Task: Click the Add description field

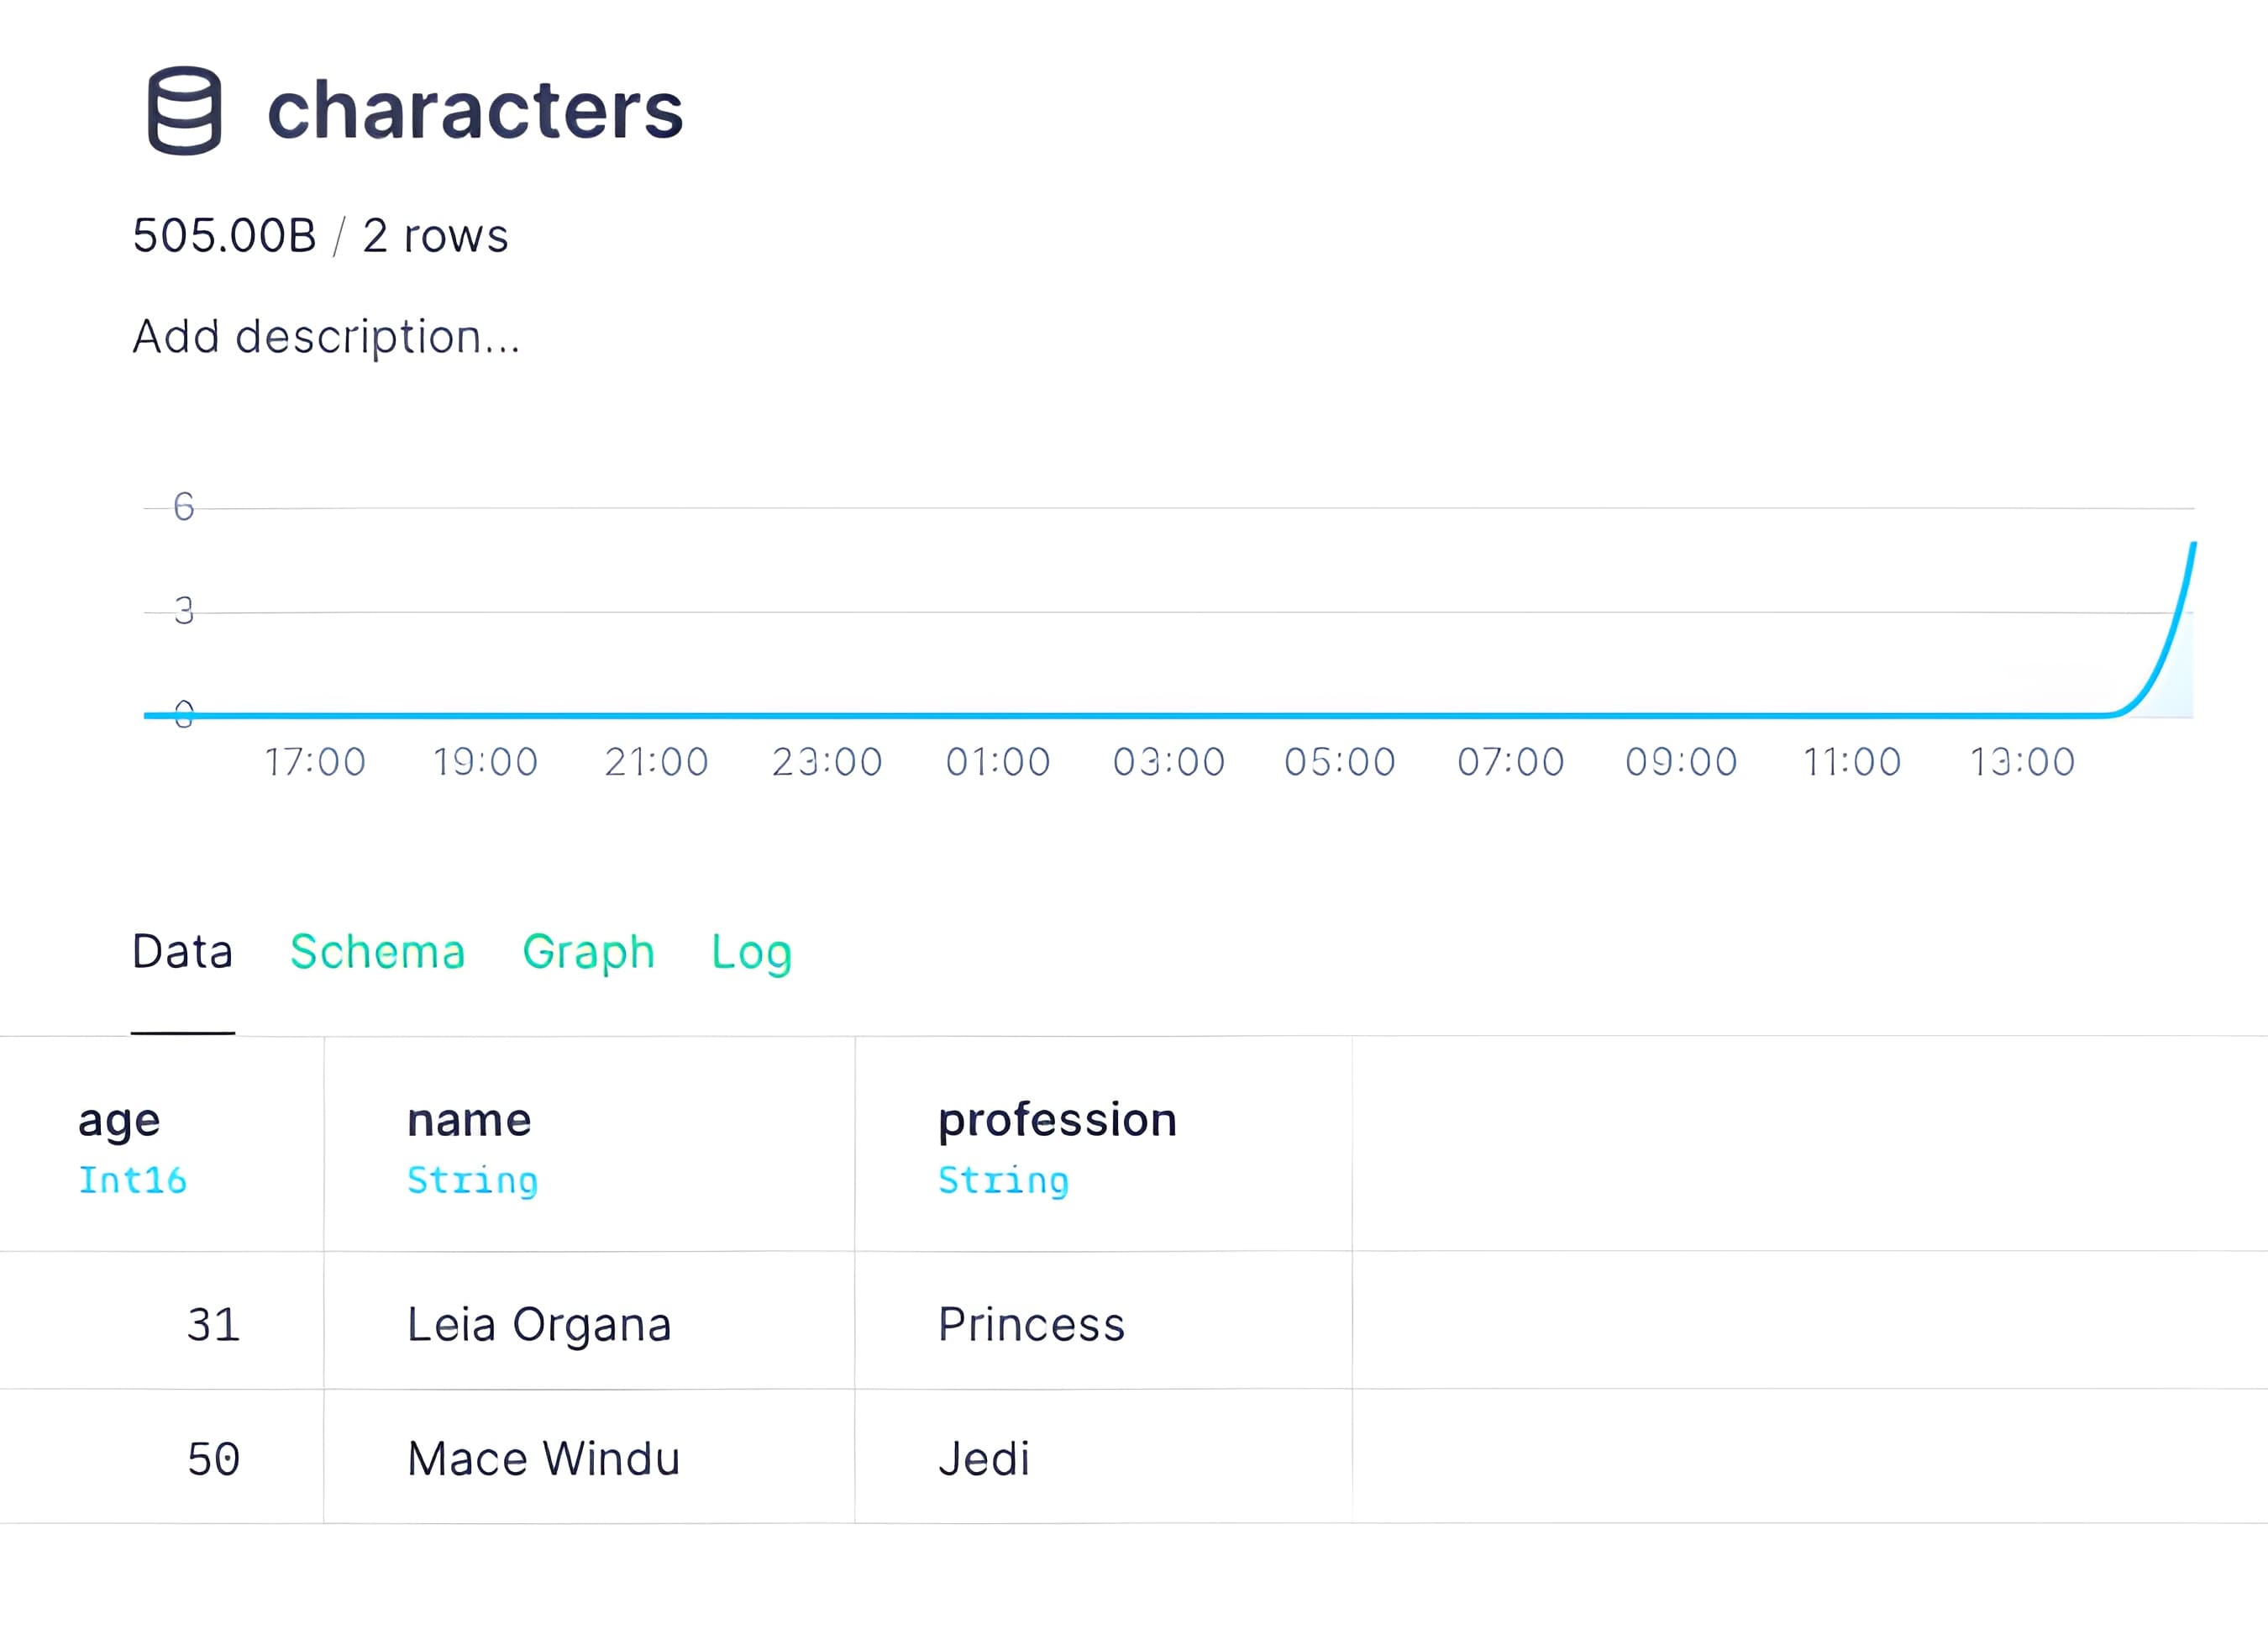Action: click(326, 337)
